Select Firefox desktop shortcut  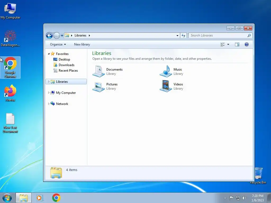[x=10, y=93]
